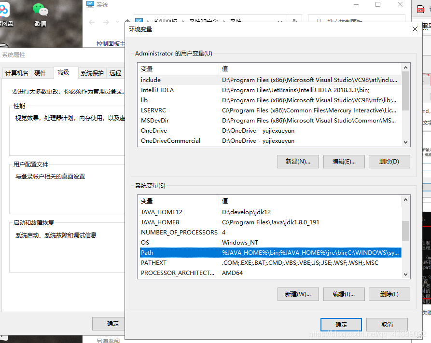The height and width of the screenshot is (343, 431).
Task: Switch to the 系统保护 tab
Action: click(x=92, y=73)
